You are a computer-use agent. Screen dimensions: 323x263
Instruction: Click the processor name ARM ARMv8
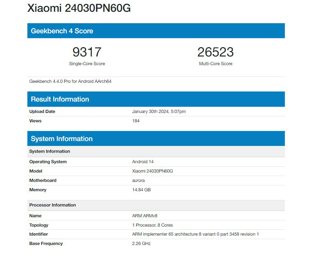click(145, 216)
